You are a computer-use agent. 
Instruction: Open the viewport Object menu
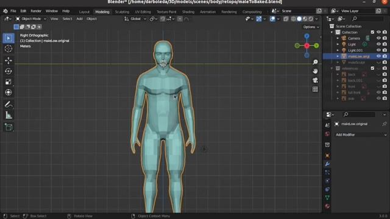[x=91, y=19]
